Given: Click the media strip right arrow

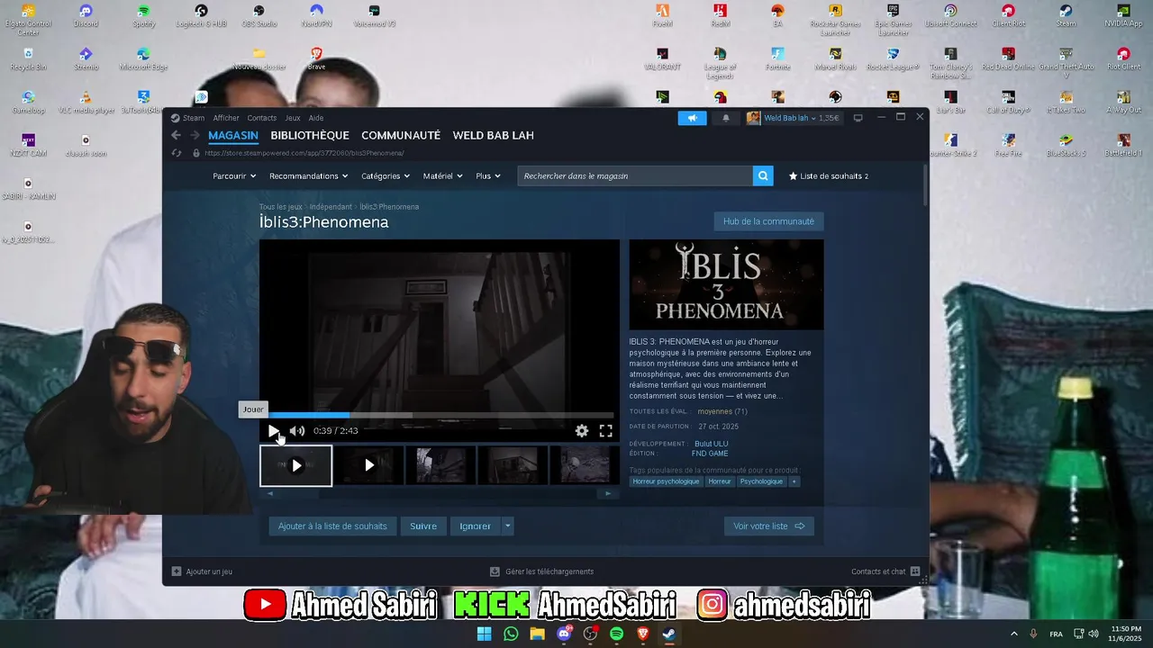Looking at the screenshot, I should pos(608,493).
